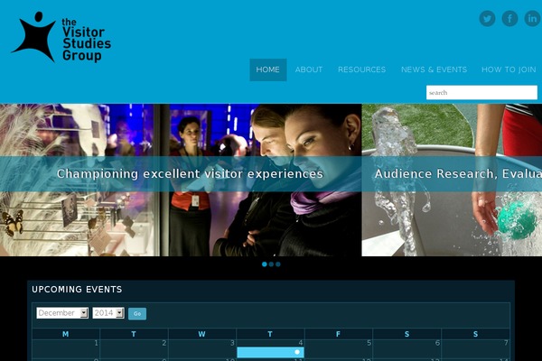542x361 pixels.
Task: Click the W weekday column header
Action: 201,334
